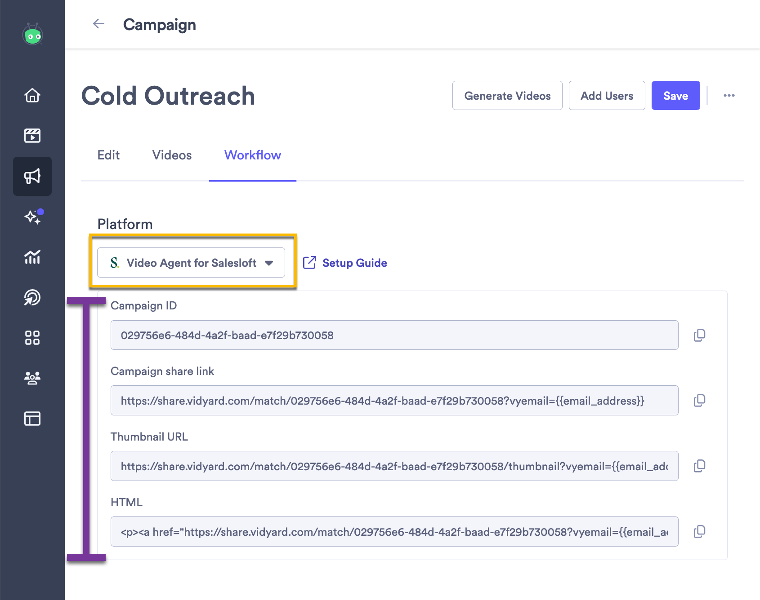
Task: View Analytics via the chart icon
Action: click(x=32, y=257)
